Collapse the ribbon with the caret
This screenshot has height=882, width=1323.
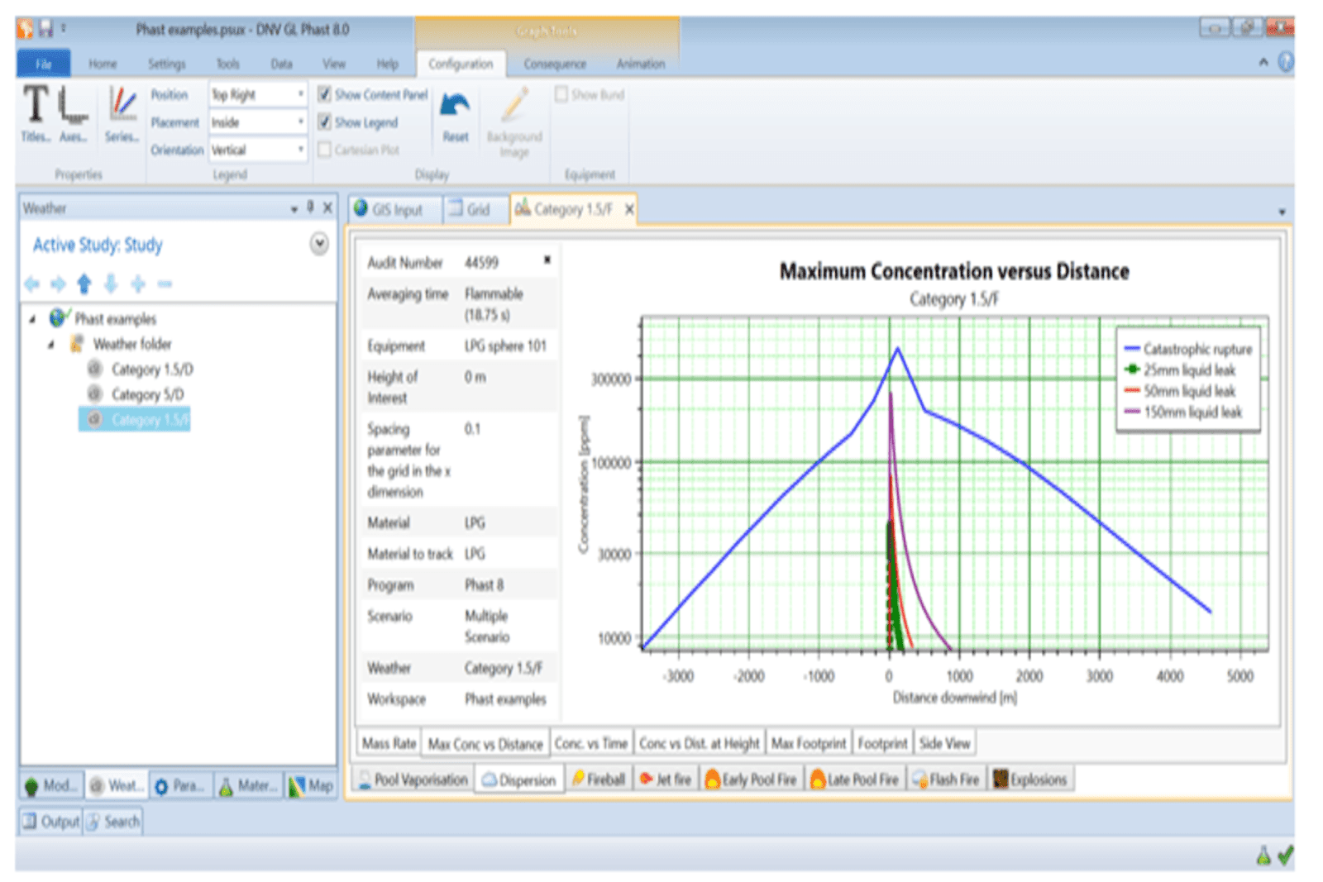tap(1263, 62)
